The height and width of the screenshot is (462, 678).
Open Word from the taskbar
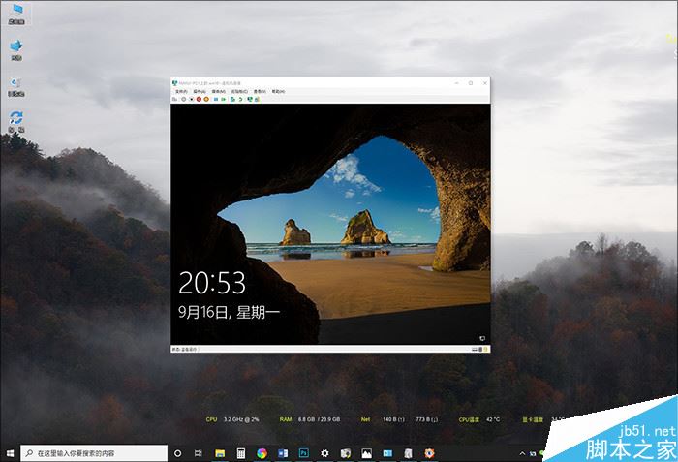coord(283,452)
